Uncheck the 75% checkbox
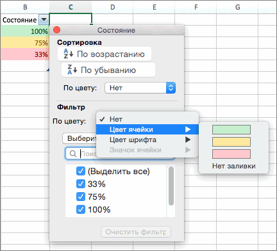Viewport: 277px width, 251px height. pos(81,197)
